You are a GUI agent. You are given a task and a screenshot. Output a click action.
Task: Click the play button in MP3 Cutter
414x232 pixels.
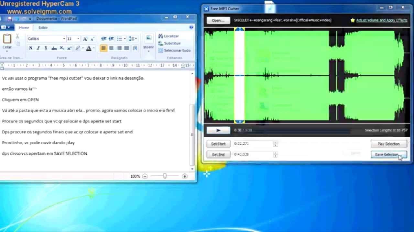point(218,130)
